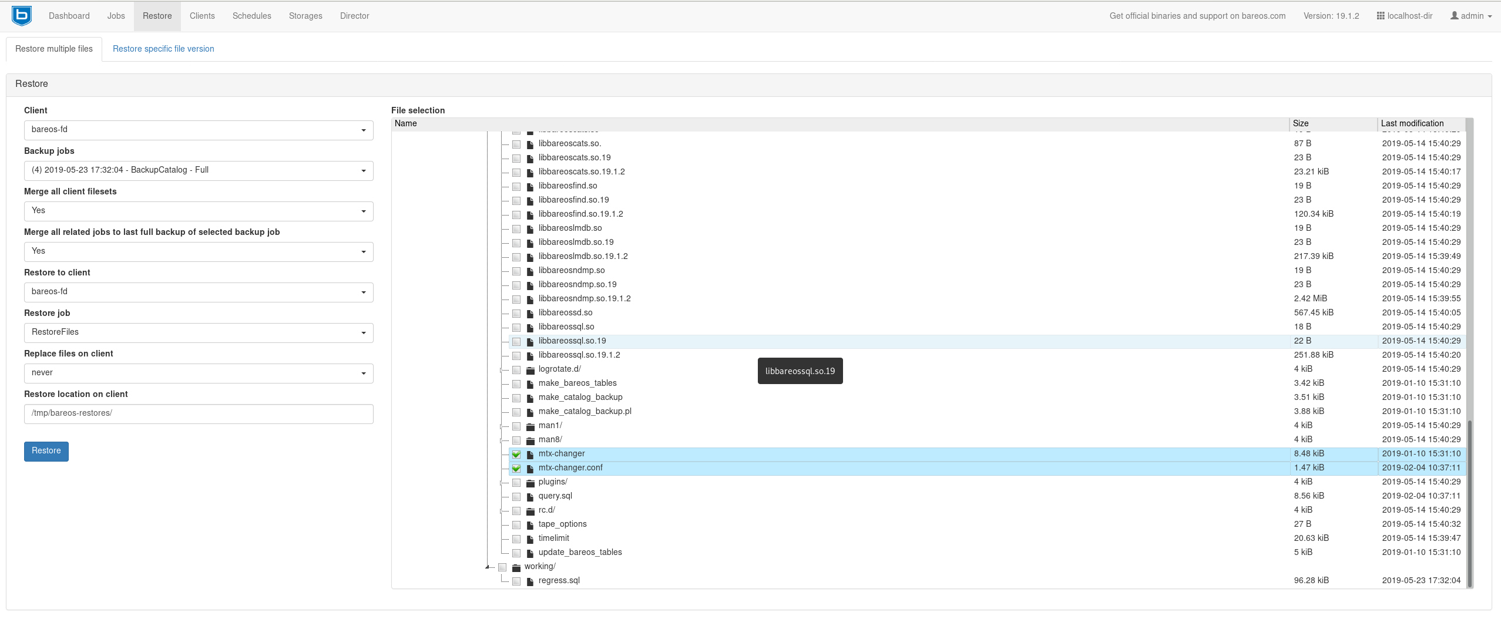The height and width of the screenshot is (619, 1501).
Task: Open the bareos.com support link
Action: 1197,16
